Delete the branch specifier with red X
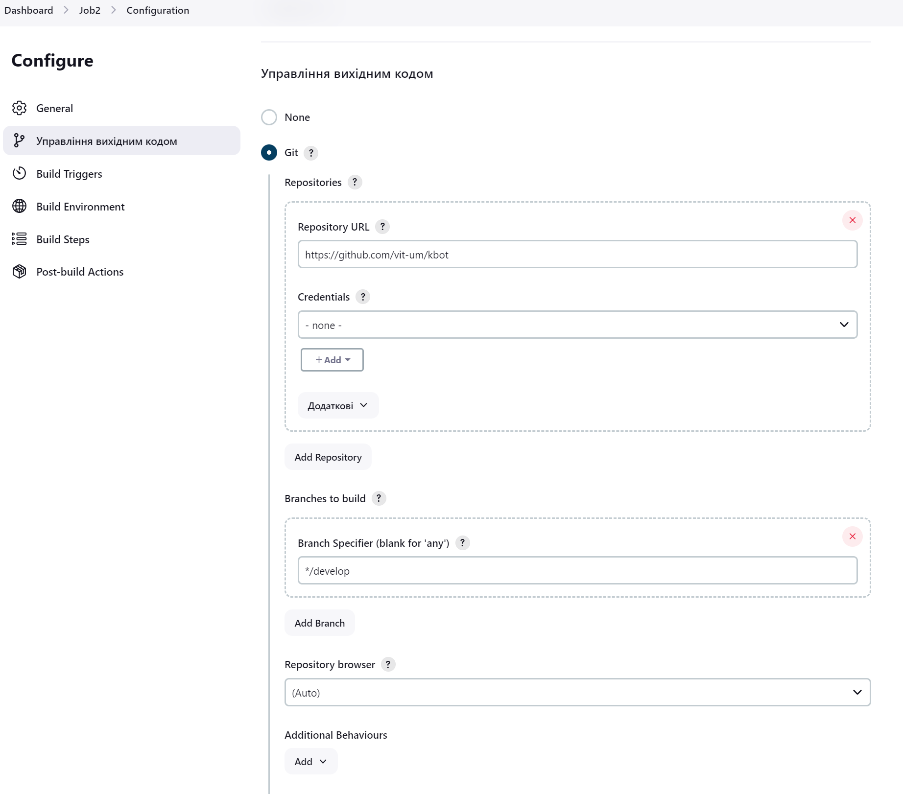This screenshot has width=903, height=794. tap(852, 537)
